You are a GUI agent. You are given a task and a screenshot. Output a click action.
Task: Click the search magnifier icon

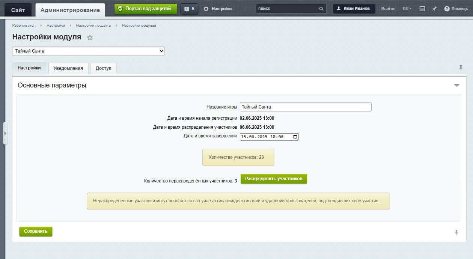[x=321, y=9]
